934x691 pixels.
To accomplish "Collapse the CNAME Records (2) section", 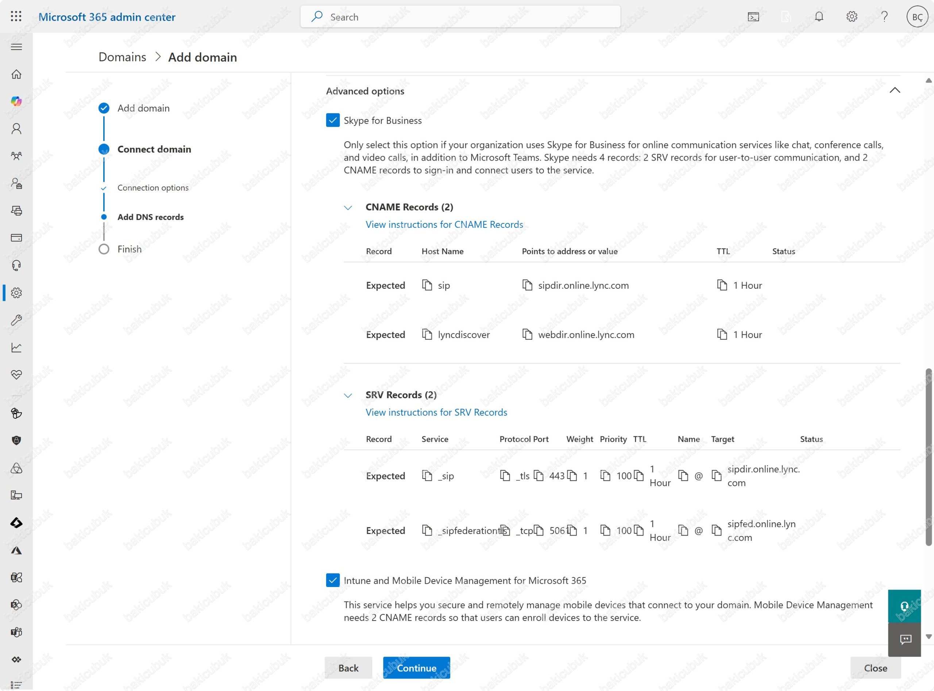I will pos(348,207).
